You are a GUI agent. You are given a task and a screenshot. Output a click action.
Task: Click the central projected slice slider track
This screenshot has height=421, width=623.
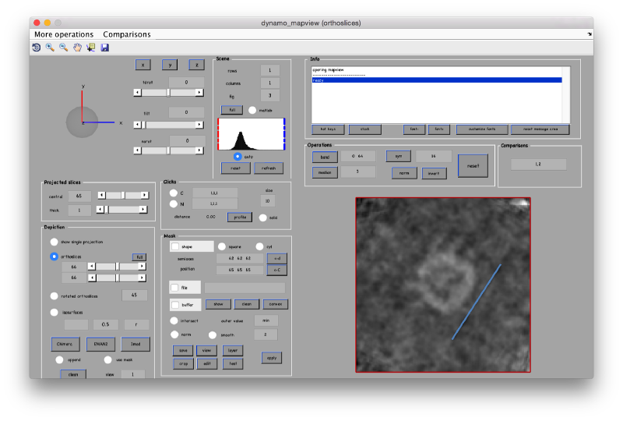(123, 195)
